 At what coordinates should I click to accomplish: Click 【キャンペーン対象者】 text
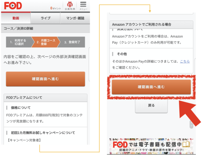pos(24,140)
